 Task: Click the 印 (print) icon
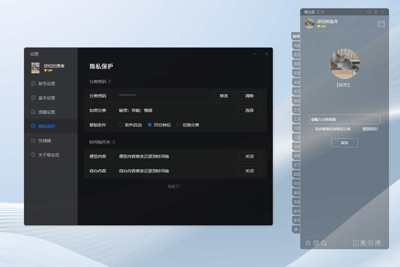click(x=370, y=243)
